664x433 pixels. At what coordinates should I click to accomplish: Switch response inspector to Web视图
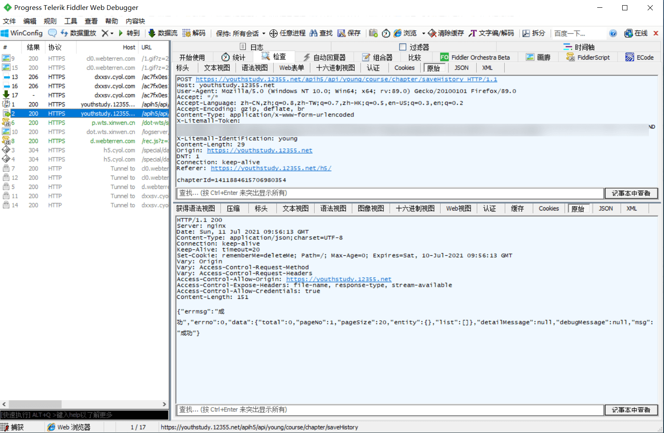click(458, 208)
